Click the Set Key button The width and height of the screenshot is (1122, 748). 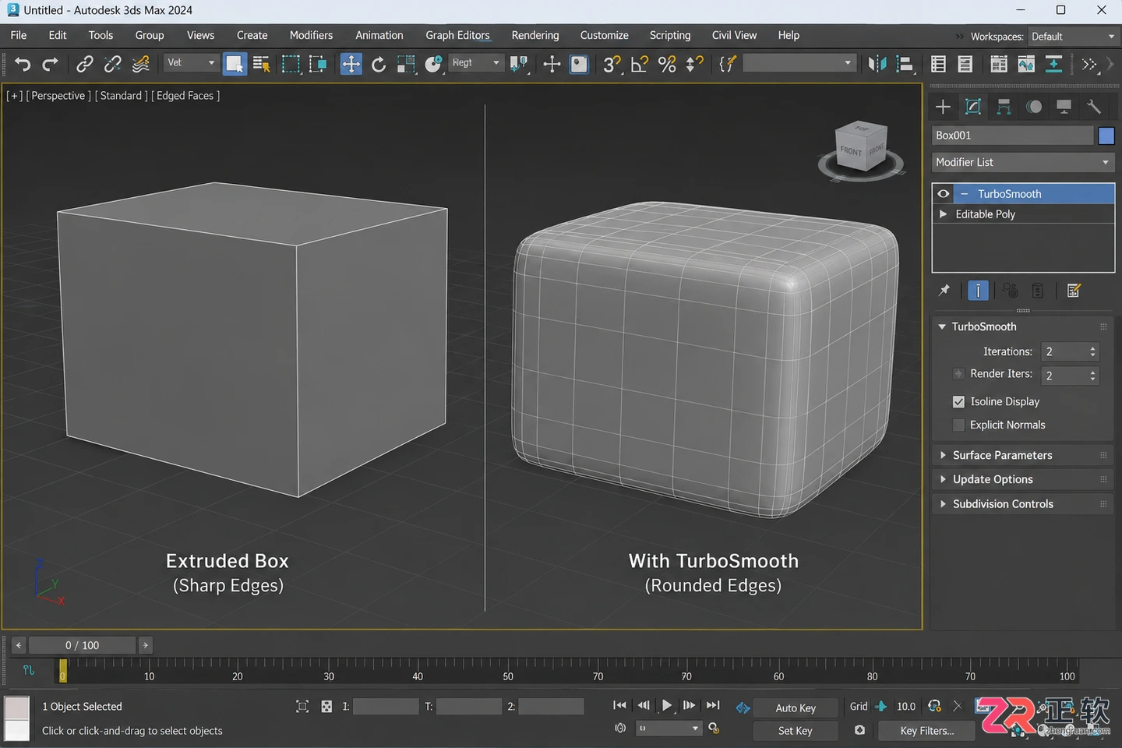pyautogui.click(x=796, y=731)
